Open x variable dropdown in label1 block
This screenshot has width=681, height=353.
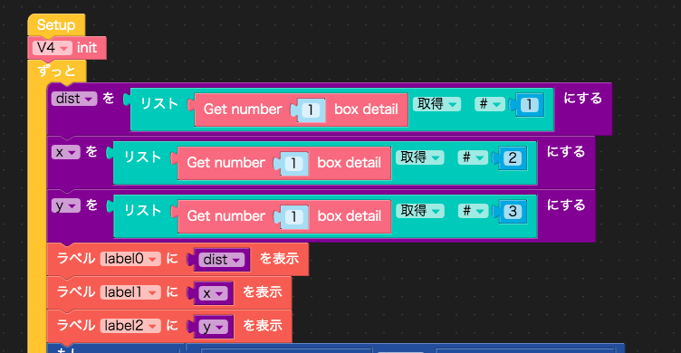(x=213, y=293)
